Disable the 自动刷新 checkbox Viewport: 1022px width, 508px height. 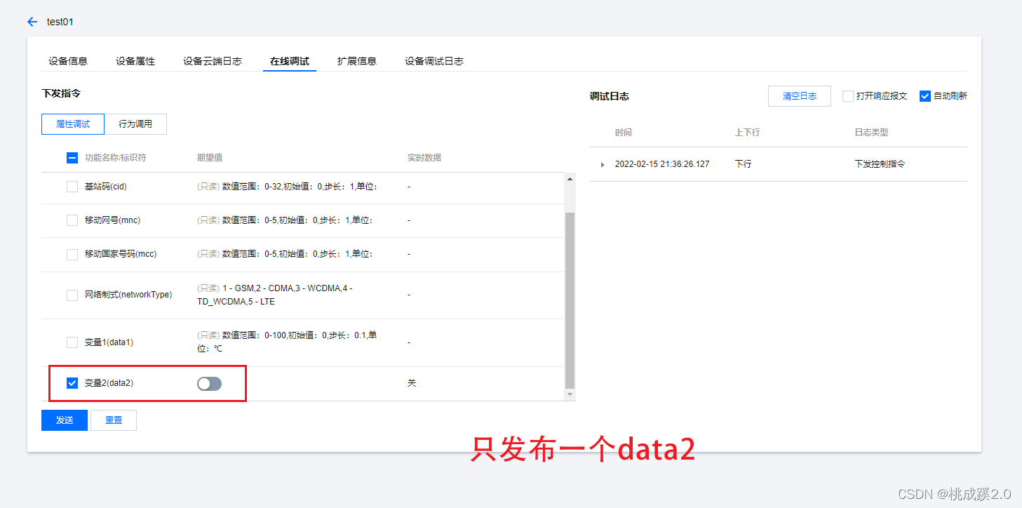point(924,95)
